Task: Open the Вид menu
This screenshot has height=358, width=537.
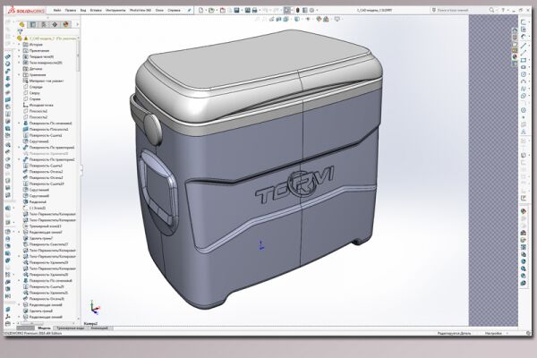Action: (x=83, y=10)
